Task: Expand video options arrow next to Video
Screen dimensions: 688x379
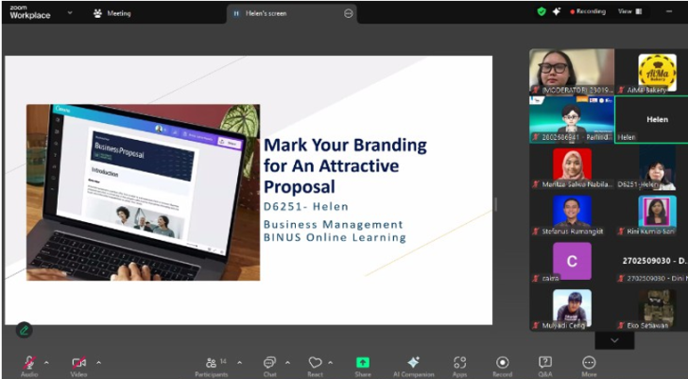Action: tap(98, 362)
